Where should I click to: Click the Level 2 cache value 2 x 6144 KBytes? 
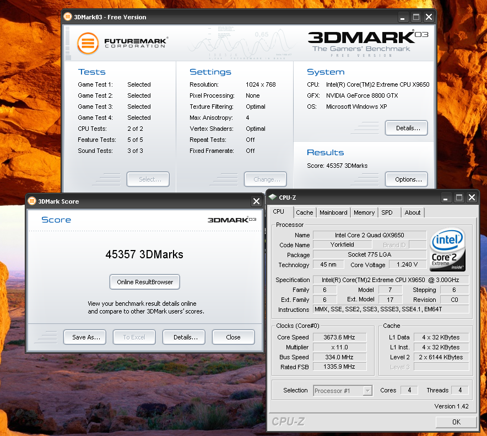[441, 357]
